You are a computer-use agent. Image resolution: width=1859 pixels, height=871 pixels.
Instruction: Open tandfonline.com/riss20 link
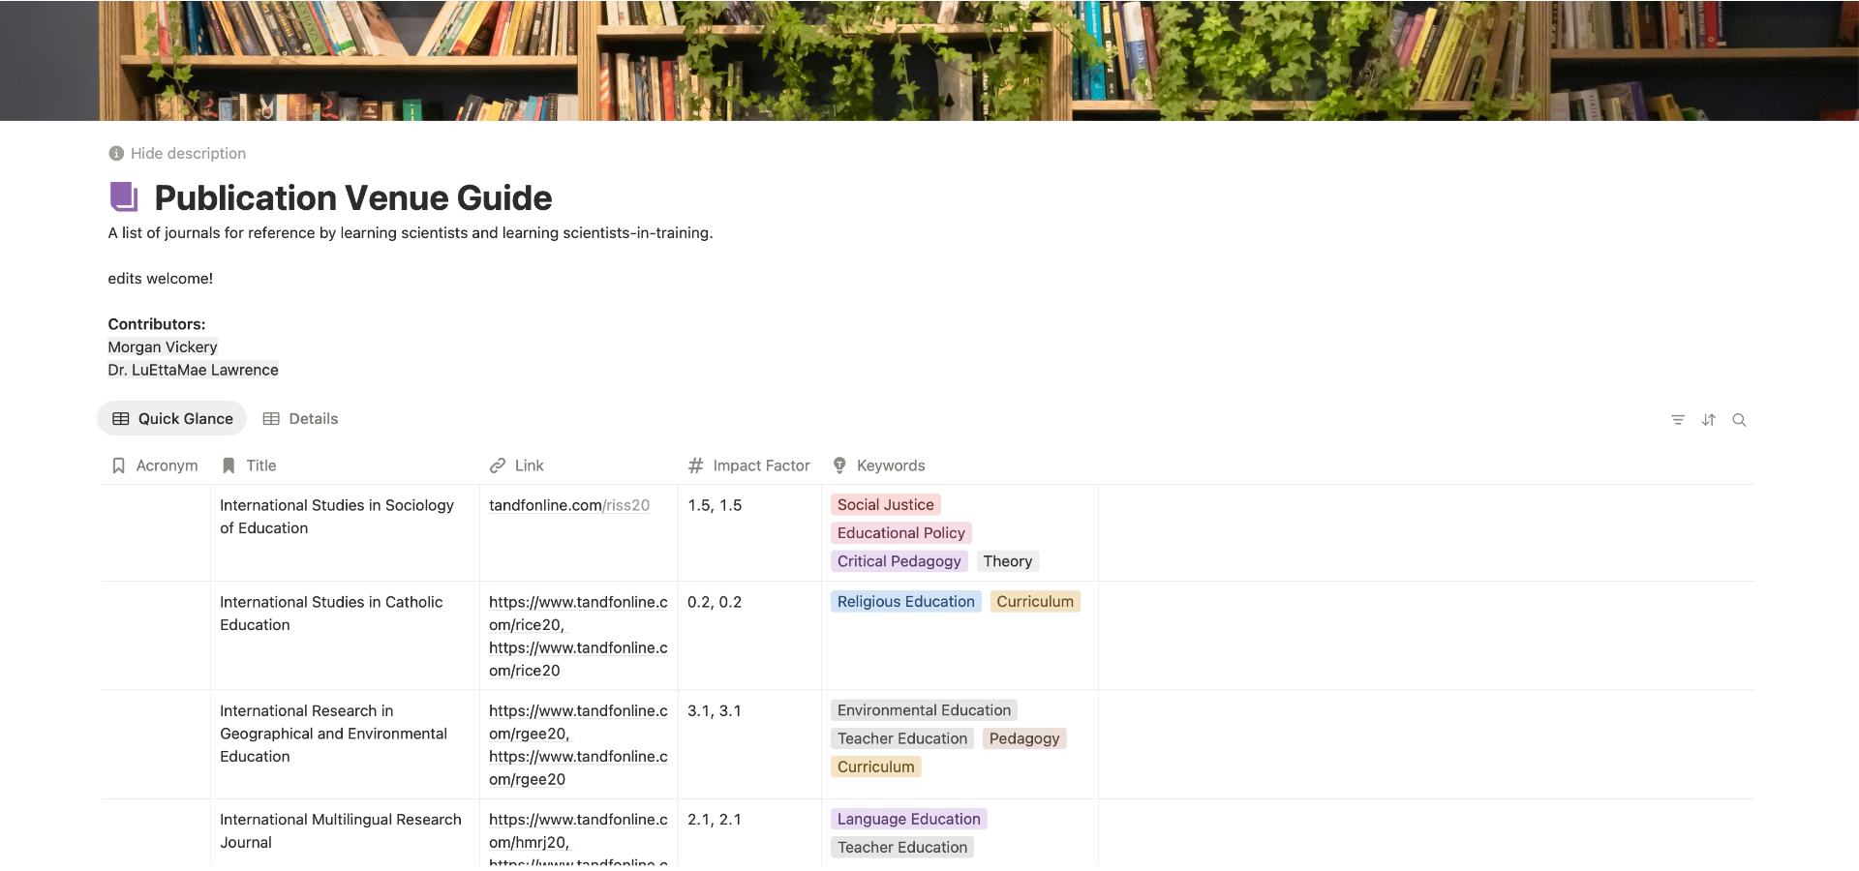(x=569, y=505)
